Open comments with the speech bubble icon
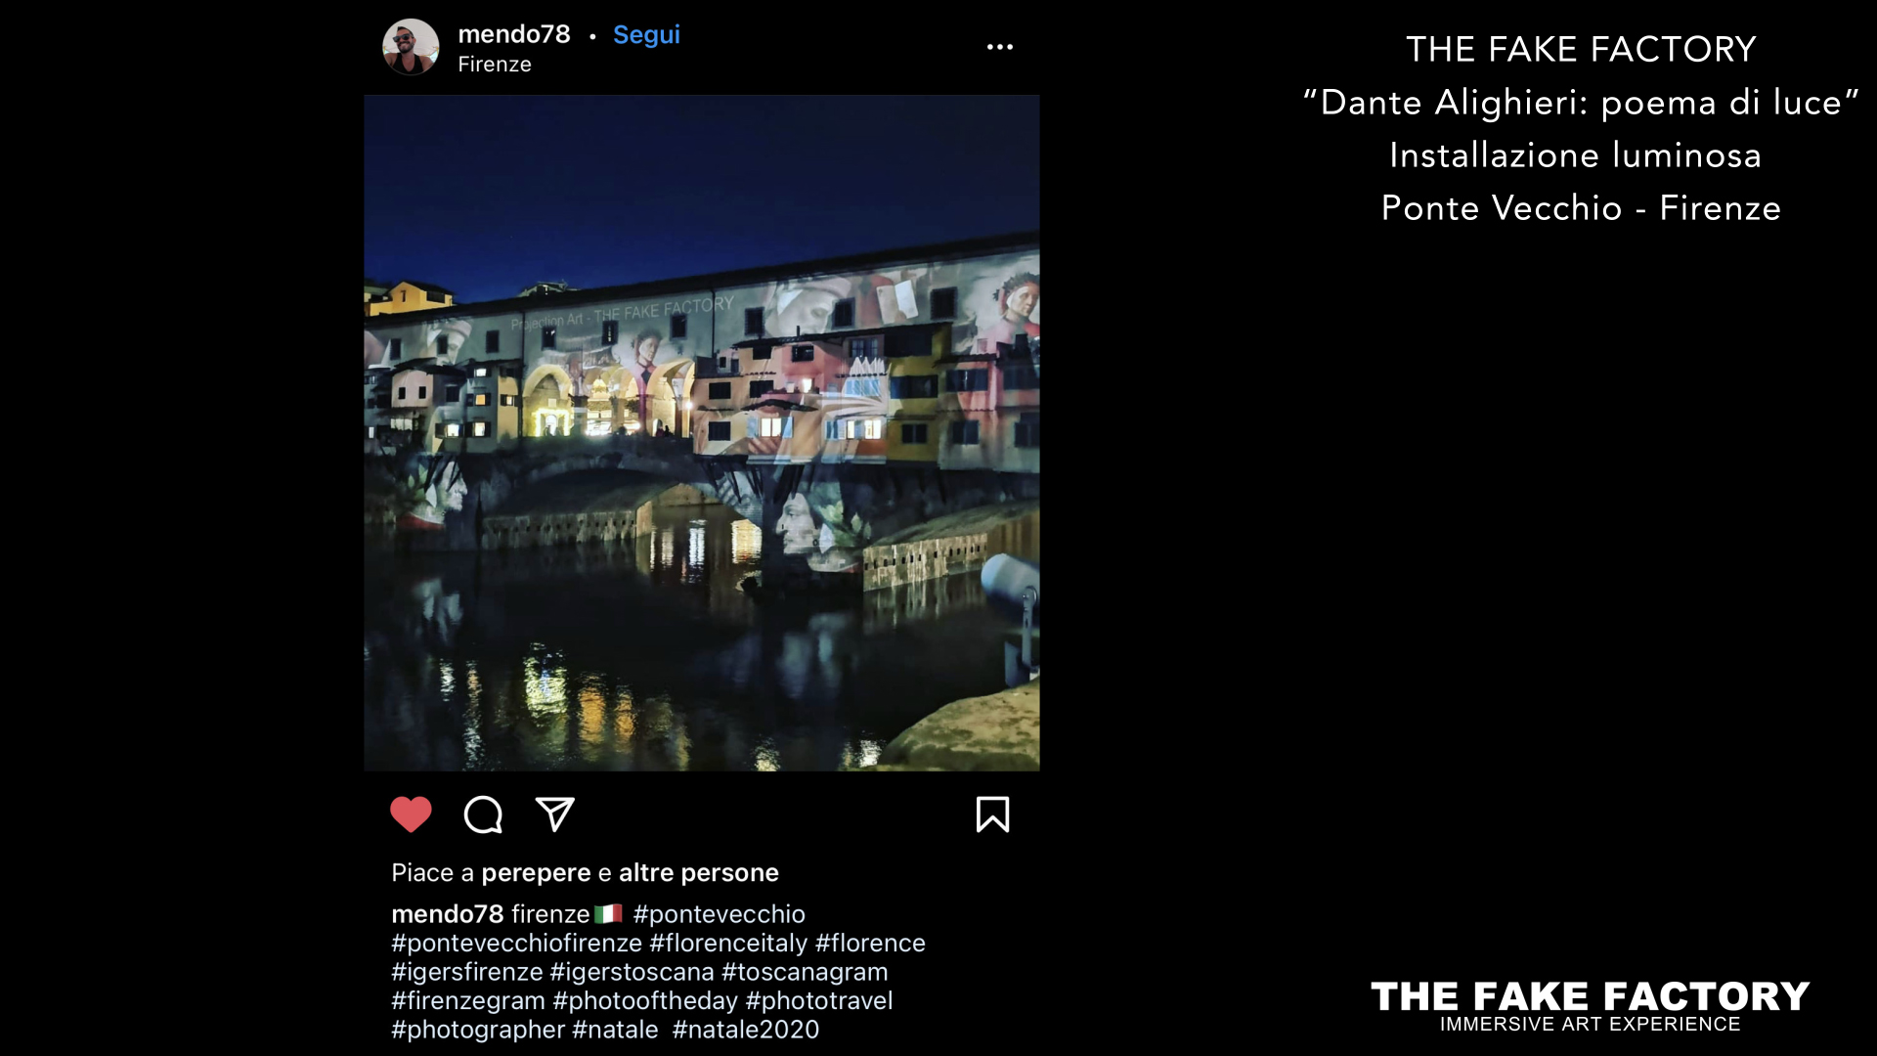Image resolution: width=1877 pixels, height=1056 pixels. point(483,814)
